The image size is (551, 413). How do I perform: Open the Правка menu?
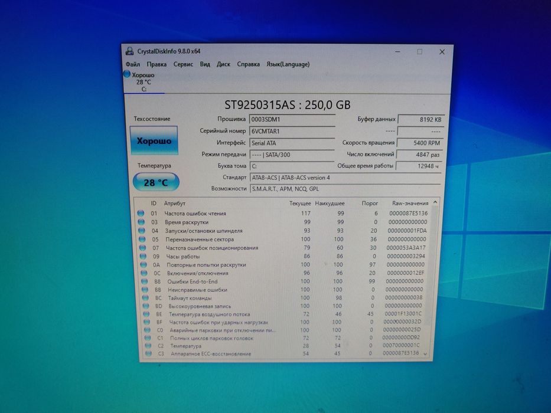pyautogui.click(x=157, y=64)
